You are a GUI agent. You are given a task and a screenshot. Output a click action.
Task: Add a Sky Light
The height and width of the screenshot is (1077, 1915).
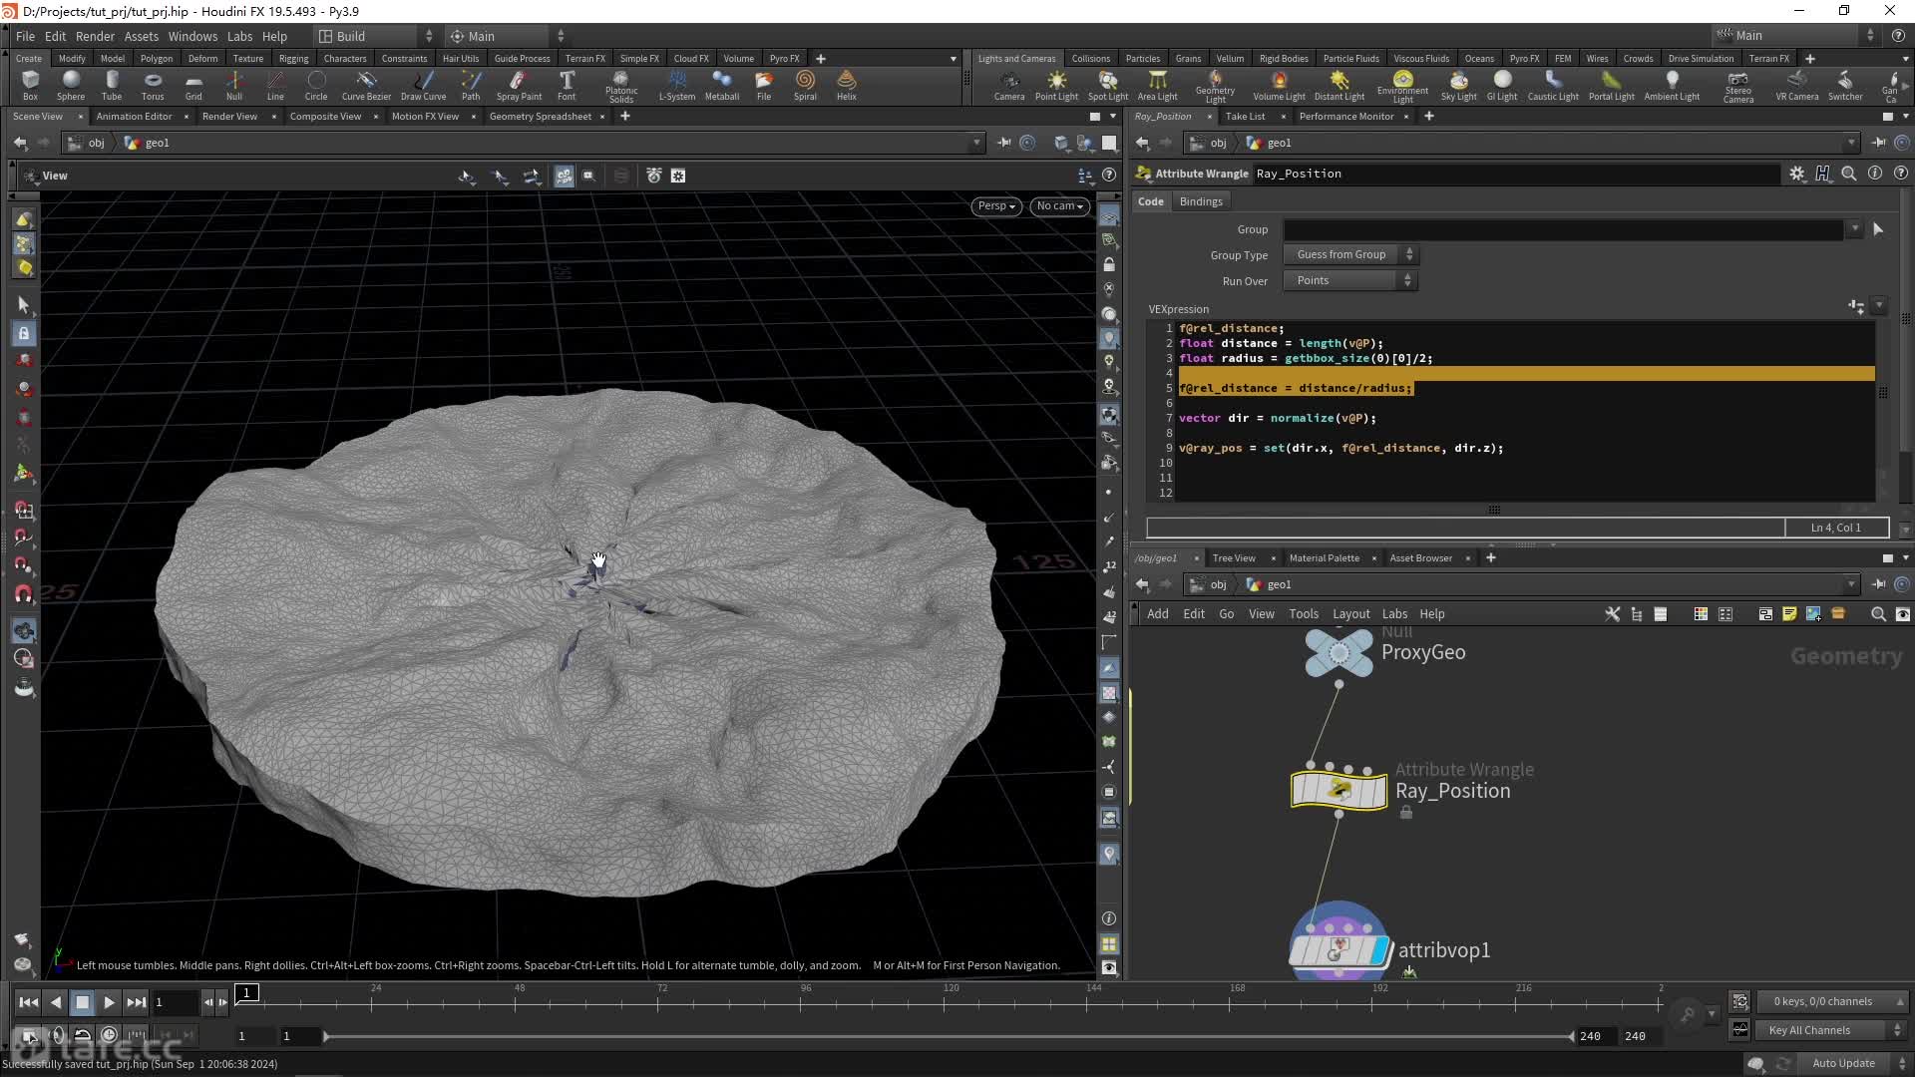pos(1458,86)
